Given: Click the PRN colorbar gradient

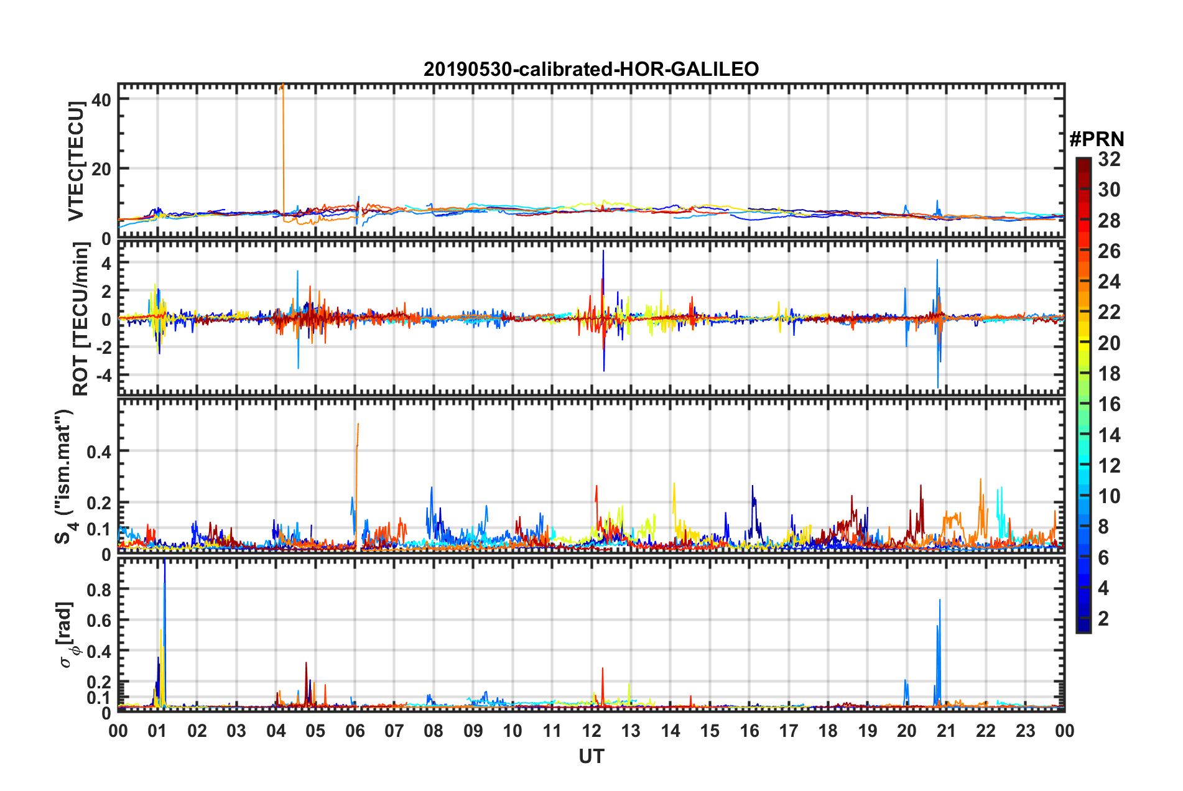Looking at the screenshot, I should point(1083,395).
